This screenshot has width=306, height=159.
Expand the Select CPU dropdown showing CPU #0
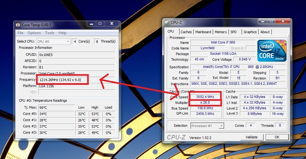(53, 42)
